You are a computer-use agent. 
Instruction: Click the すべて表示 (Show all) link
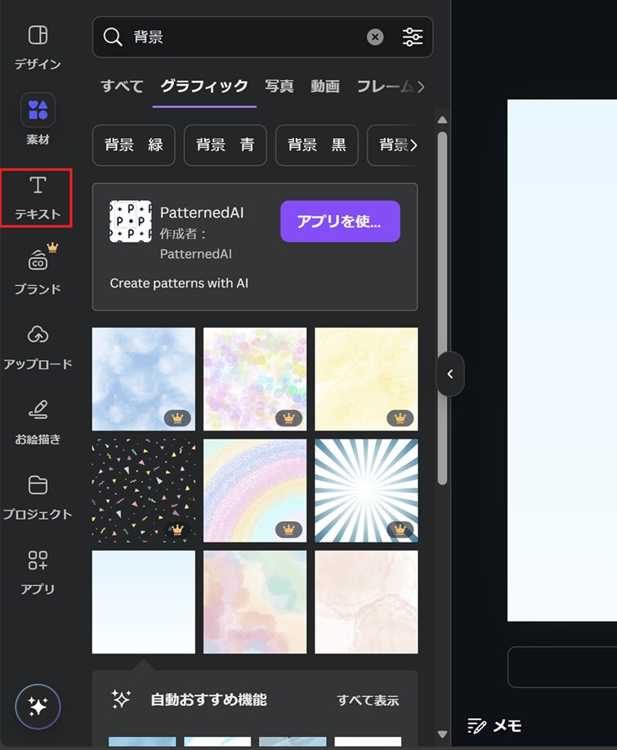pos(368,700)
